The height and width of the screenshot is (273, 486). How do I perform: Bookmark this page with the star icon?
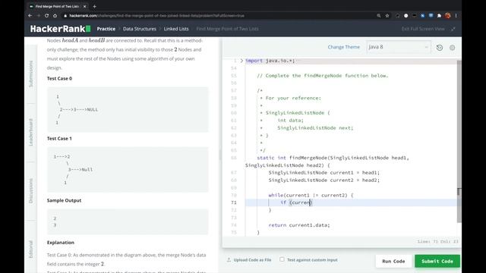pos(387,15)
